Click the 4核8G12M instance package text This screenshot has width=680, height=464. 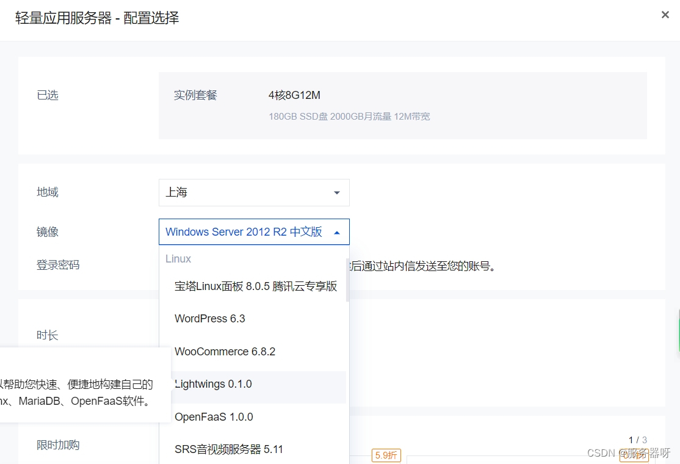click(294, 95)
